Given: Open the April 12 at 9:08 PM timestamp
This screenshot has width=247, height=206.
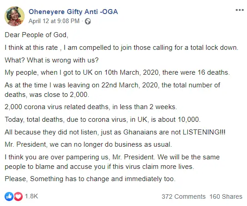Looking at the screenshot, I should click(54, 21).
